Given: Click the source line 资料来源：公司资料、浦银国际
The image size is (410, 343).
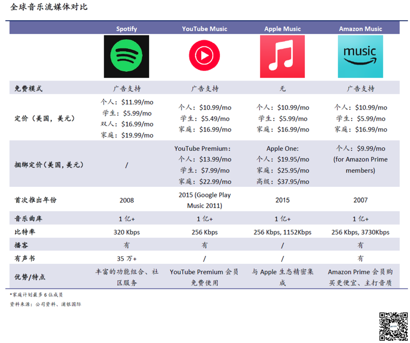Looking at the screenshot, I should [x=46, y=304].
